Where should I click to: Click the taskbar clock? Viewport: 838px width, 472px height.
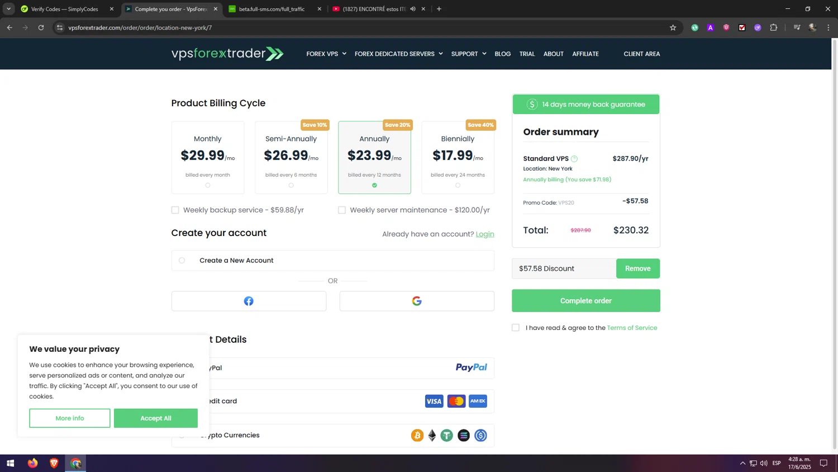pos(799,463)
